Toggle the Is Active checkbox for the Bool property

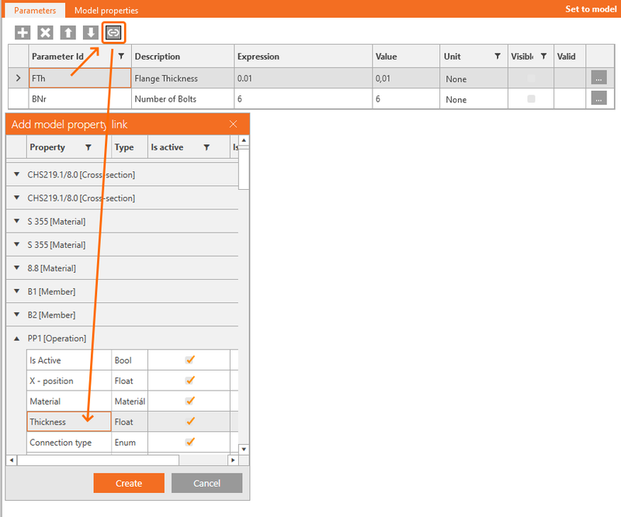click(189, 360)
